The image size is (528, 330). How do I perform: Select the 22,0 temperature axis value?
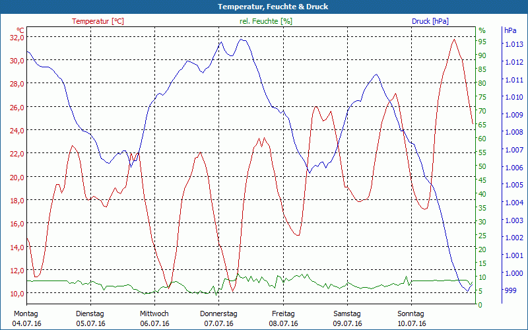[x=17, y=154]
